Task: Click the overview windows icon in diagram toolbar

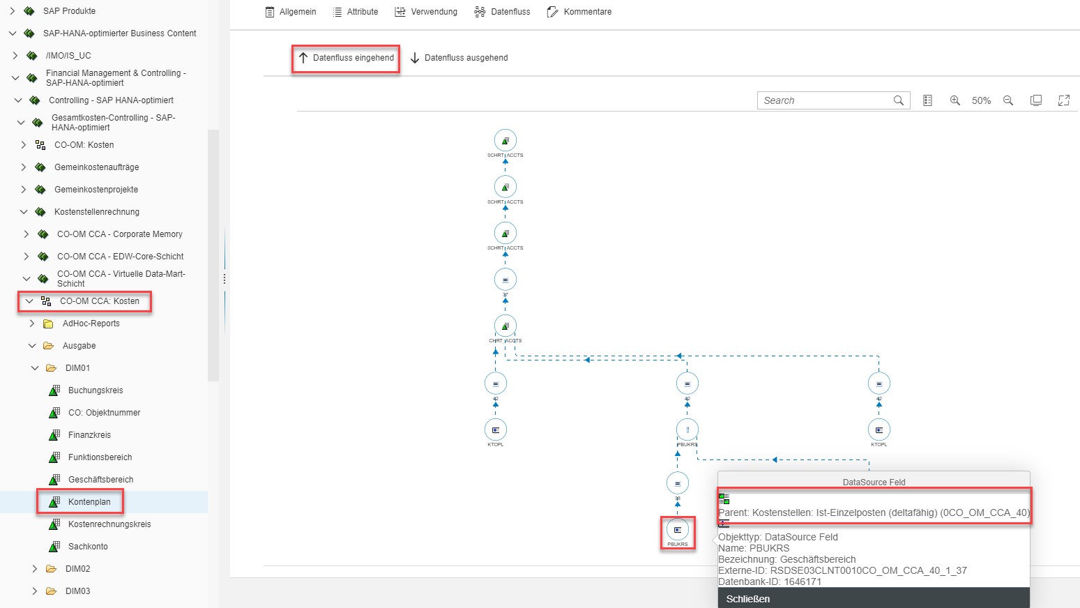Action: 1036,100
